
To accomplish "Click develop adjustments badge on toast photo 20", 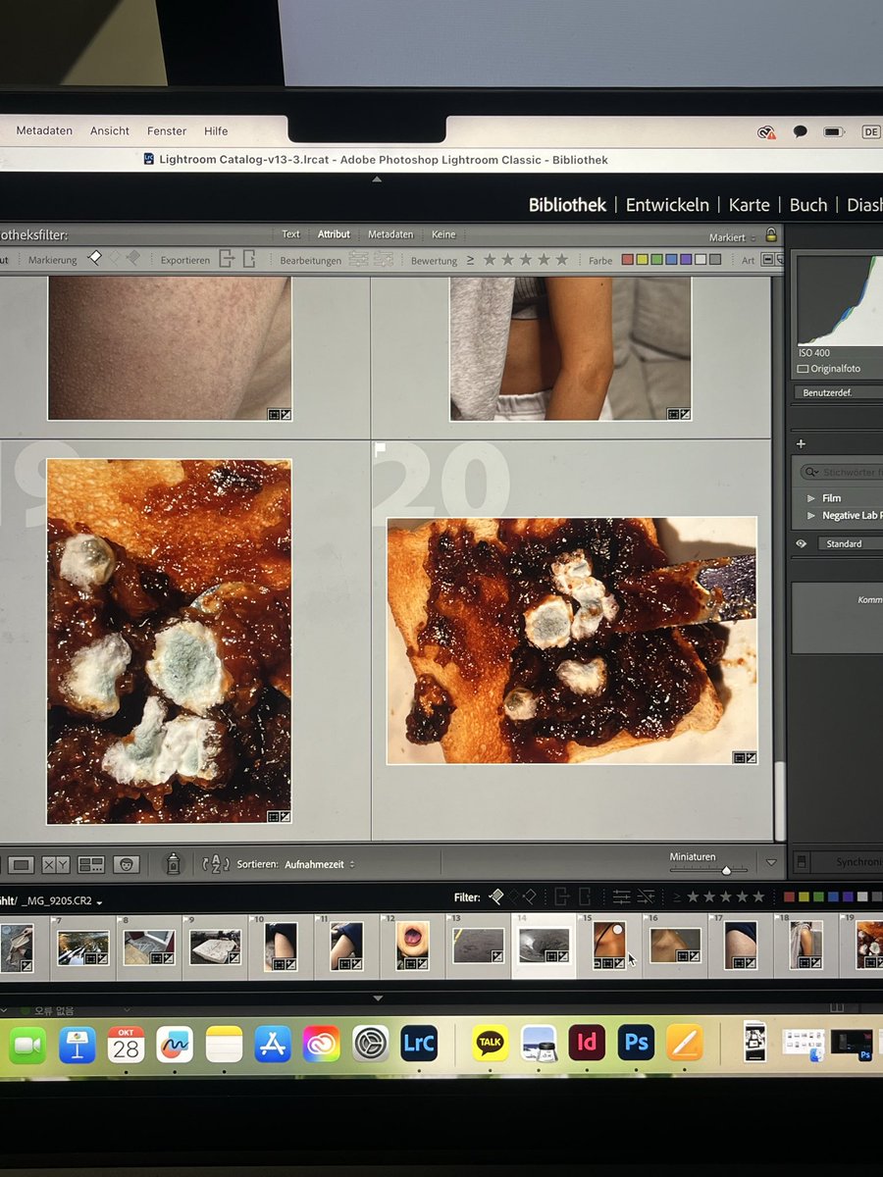I will point(751,757).
